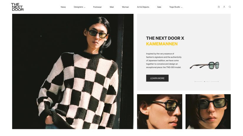This screenshot has height=136, width=243.
Task: Click The Next Door logo
Action: 17,7
